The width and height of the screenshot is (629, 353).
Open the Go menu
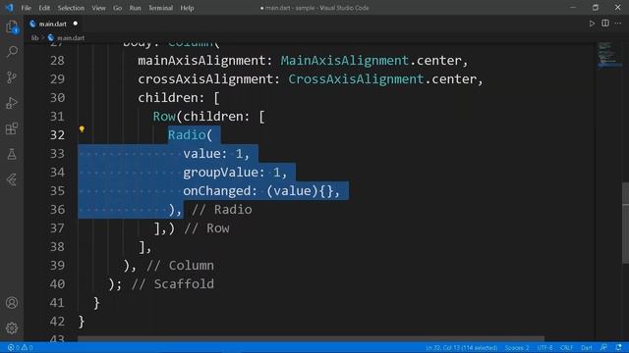tap(117, 8)
